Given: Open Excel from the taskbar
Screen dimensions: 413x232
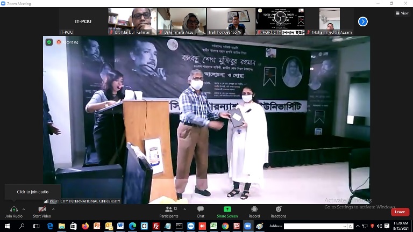Looking at the screenshot, I should 213,226.
